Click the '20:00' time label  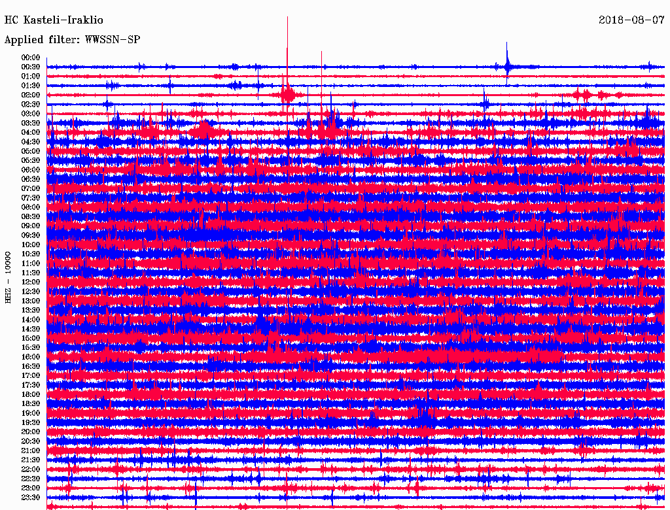click(x=31, y=432)
